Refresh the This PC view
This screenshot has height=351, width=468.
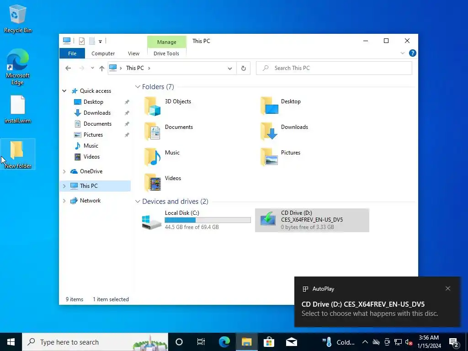(x=244, y=69)
